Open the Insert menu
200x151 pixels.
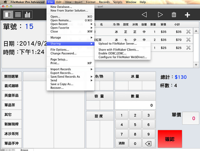tap(78, 2)
